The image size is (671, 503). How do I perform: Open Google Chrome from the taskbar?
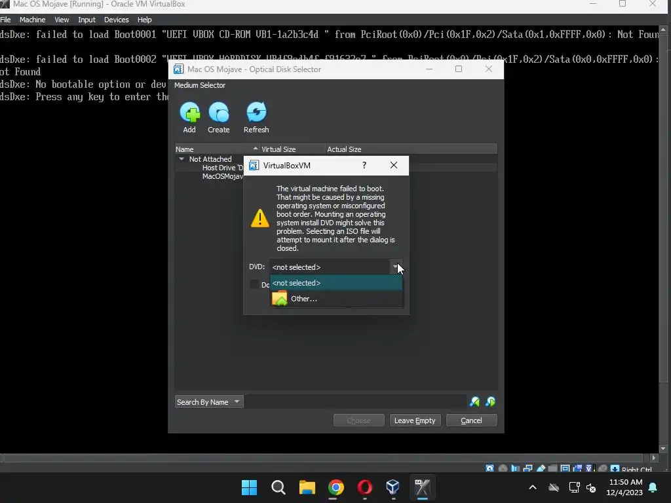[336, 487]
